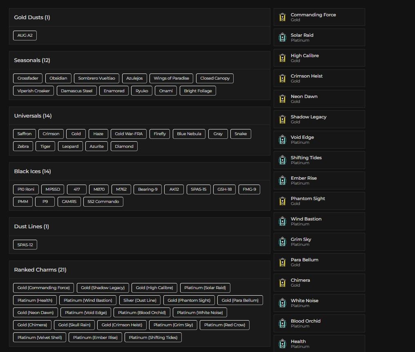Click the High Calibre gold charm icon
This screenshot has width=415, height=352.
click(x=282, y=58)
